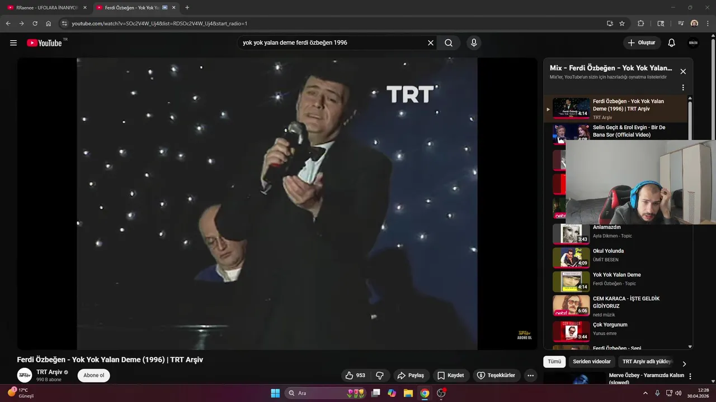Open the notifications bell
716x402 pixels.
point(672,43)
